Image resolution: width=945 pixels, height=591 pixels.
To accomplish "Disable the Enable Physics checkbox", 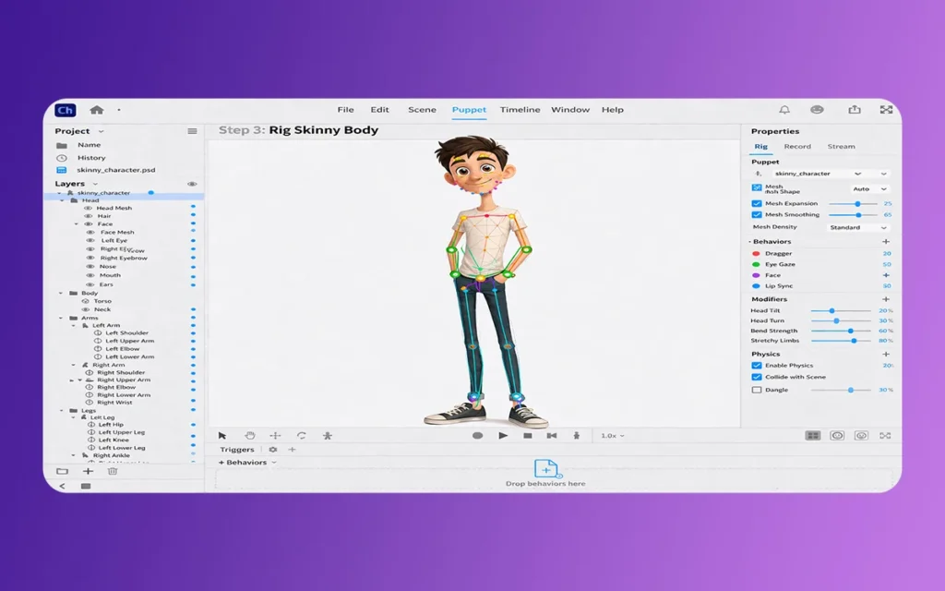I will click(757, 366).
